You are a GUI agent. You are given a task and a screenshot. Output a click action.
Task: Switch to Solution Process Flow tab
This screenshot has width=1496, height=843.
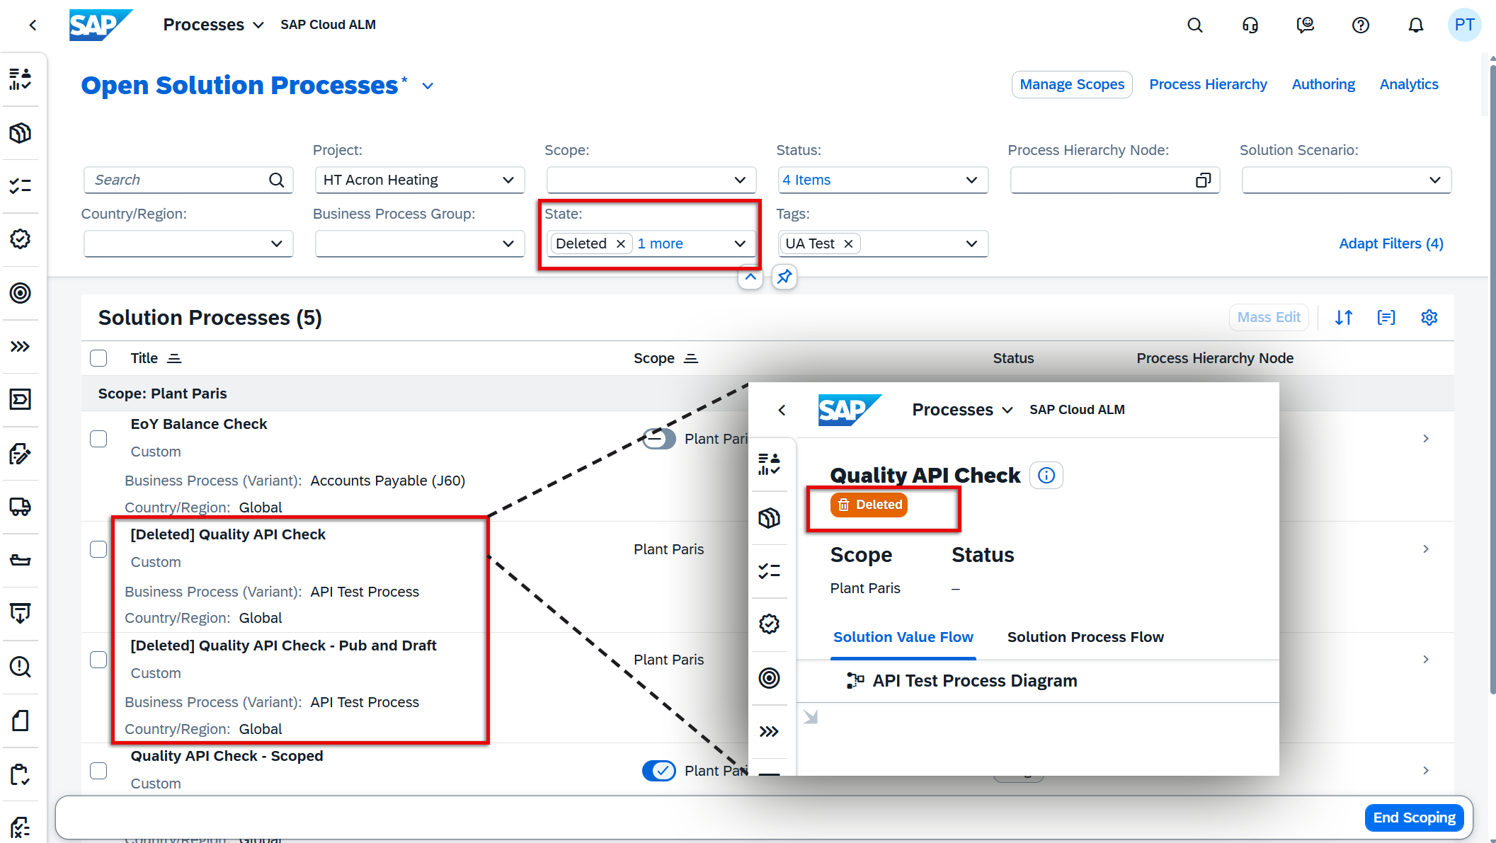(x=1085, y=637)
